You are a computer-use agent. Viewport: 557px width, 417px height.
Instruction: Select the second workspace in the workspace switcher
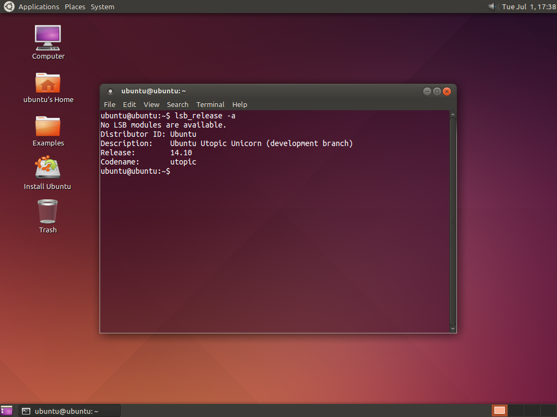coord(516,411)
